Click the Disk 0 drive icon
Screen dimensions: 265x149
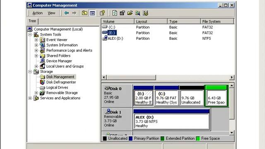tap(108, 88)
